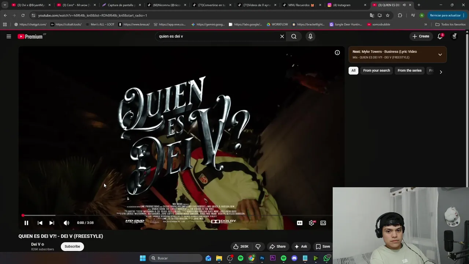
Task: Open Photoshop from the taskbar
Action: click(x=262, y=258)
